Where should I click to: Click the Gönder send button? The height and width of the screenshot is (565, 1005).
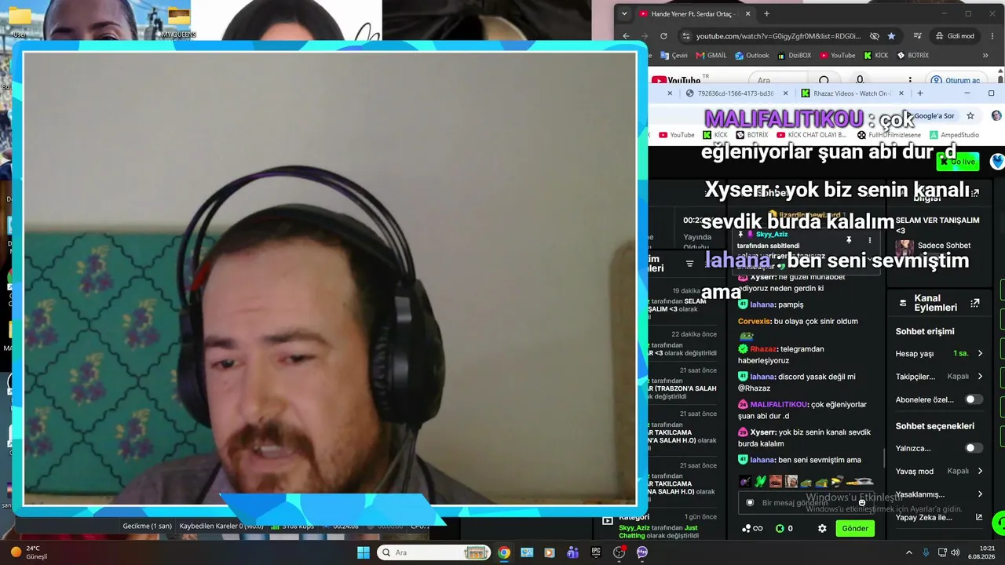pos(855,528)
